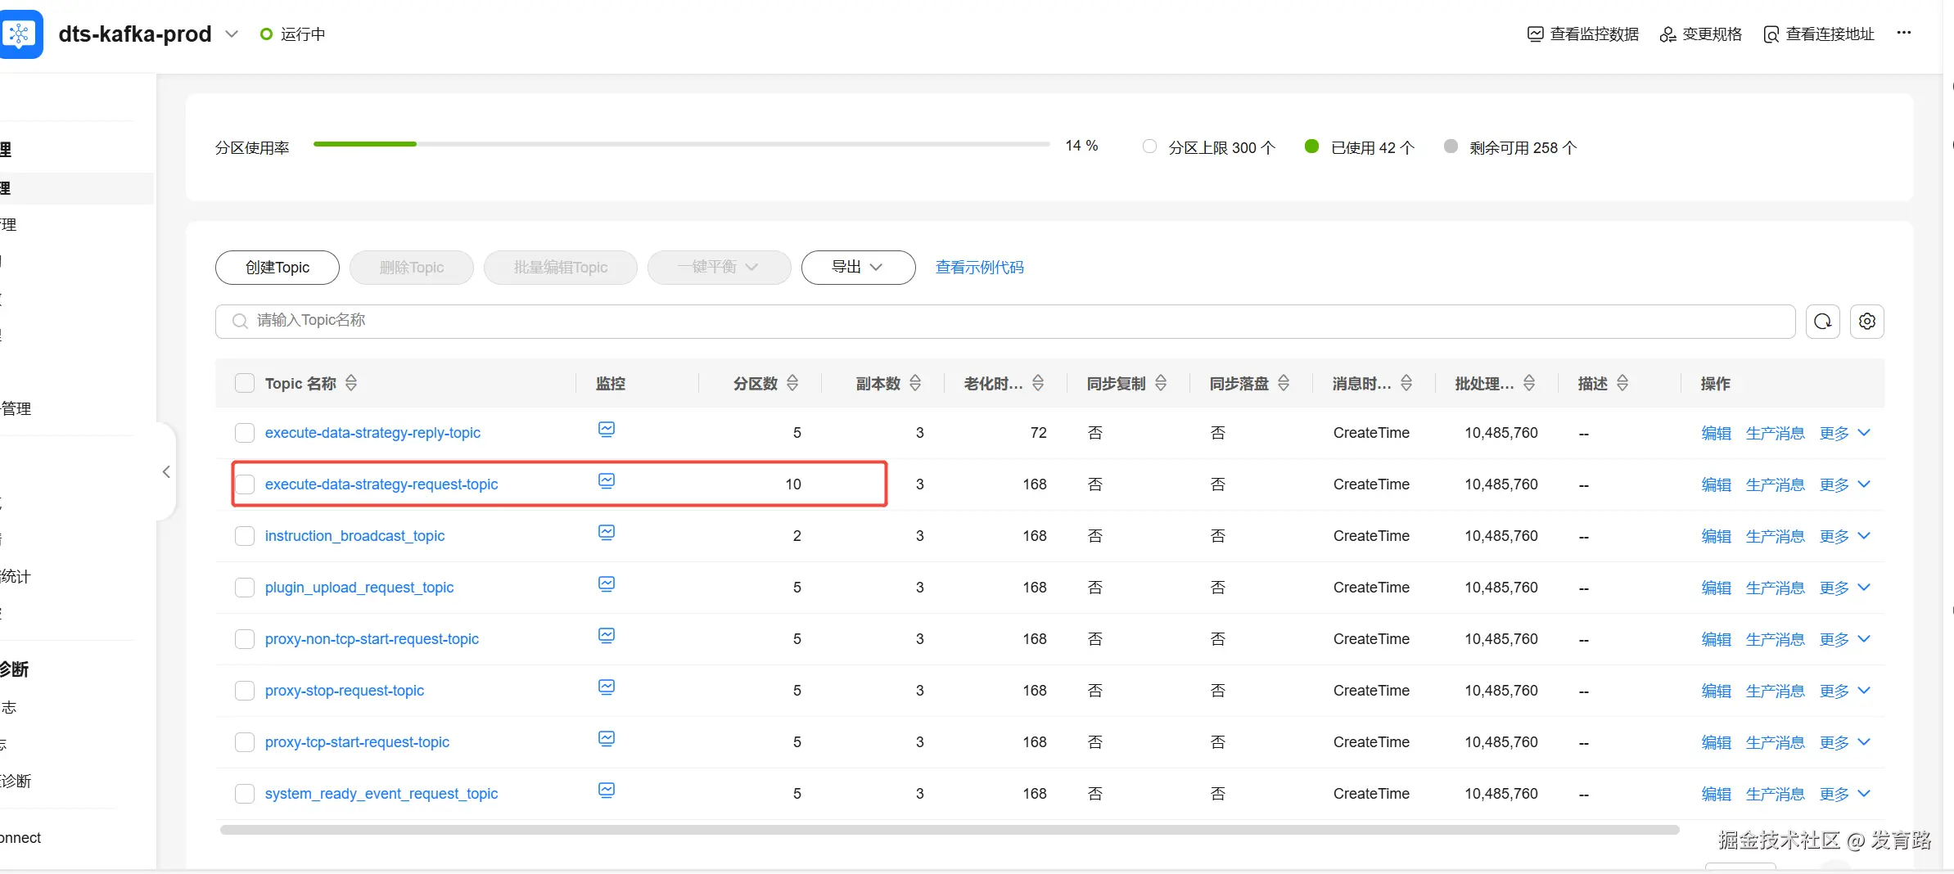This screenshot has height=874, width=1954.
Task: Open 变更规格 in the header
Action: (1700, 34)
